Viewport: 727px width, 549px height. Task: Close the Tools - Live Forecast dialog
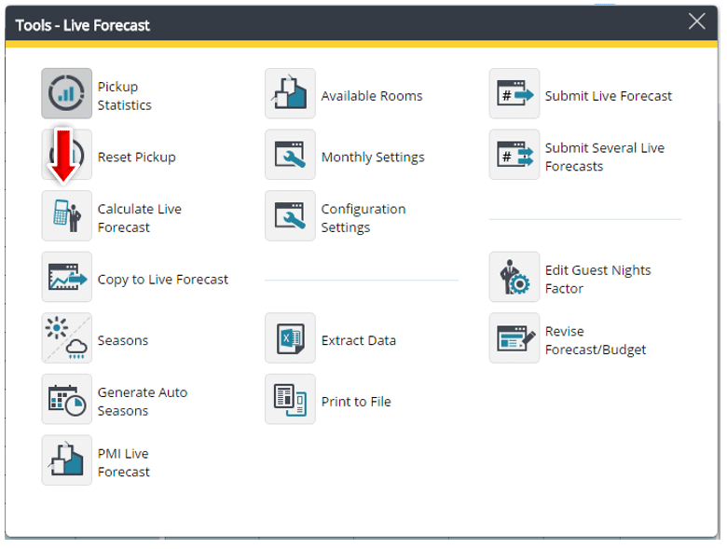[696, 22]
